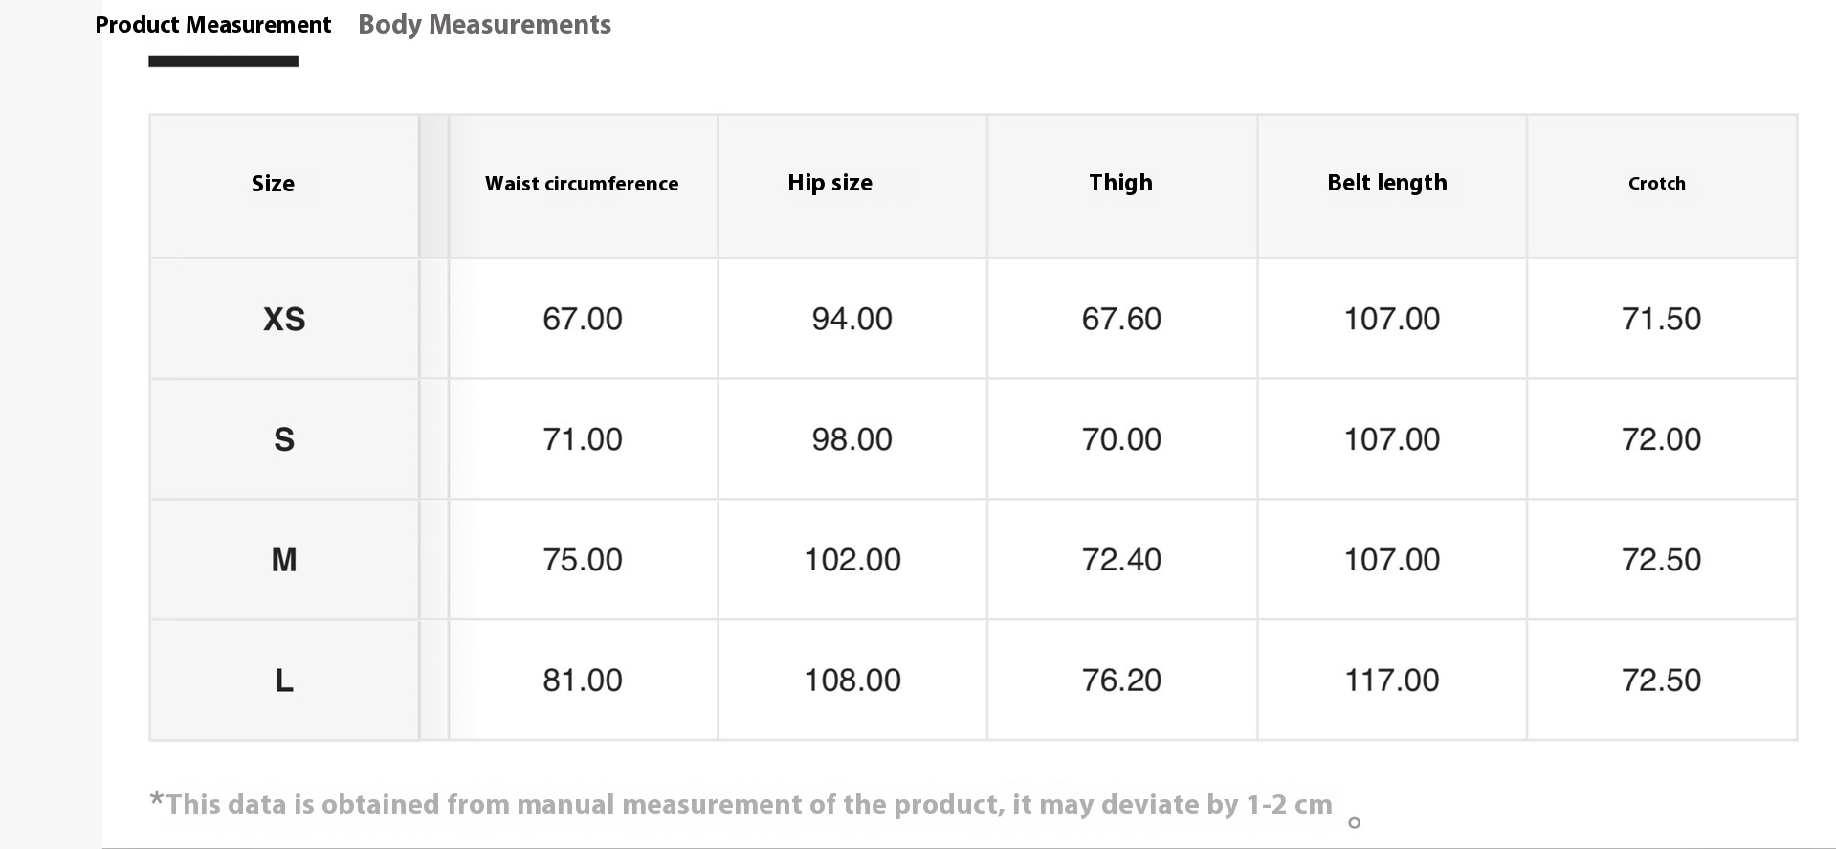The height and width of the screenshot is (849, 1836).
Task: Click the L belt length 117.00
Action: click(x=1392, y=681)
